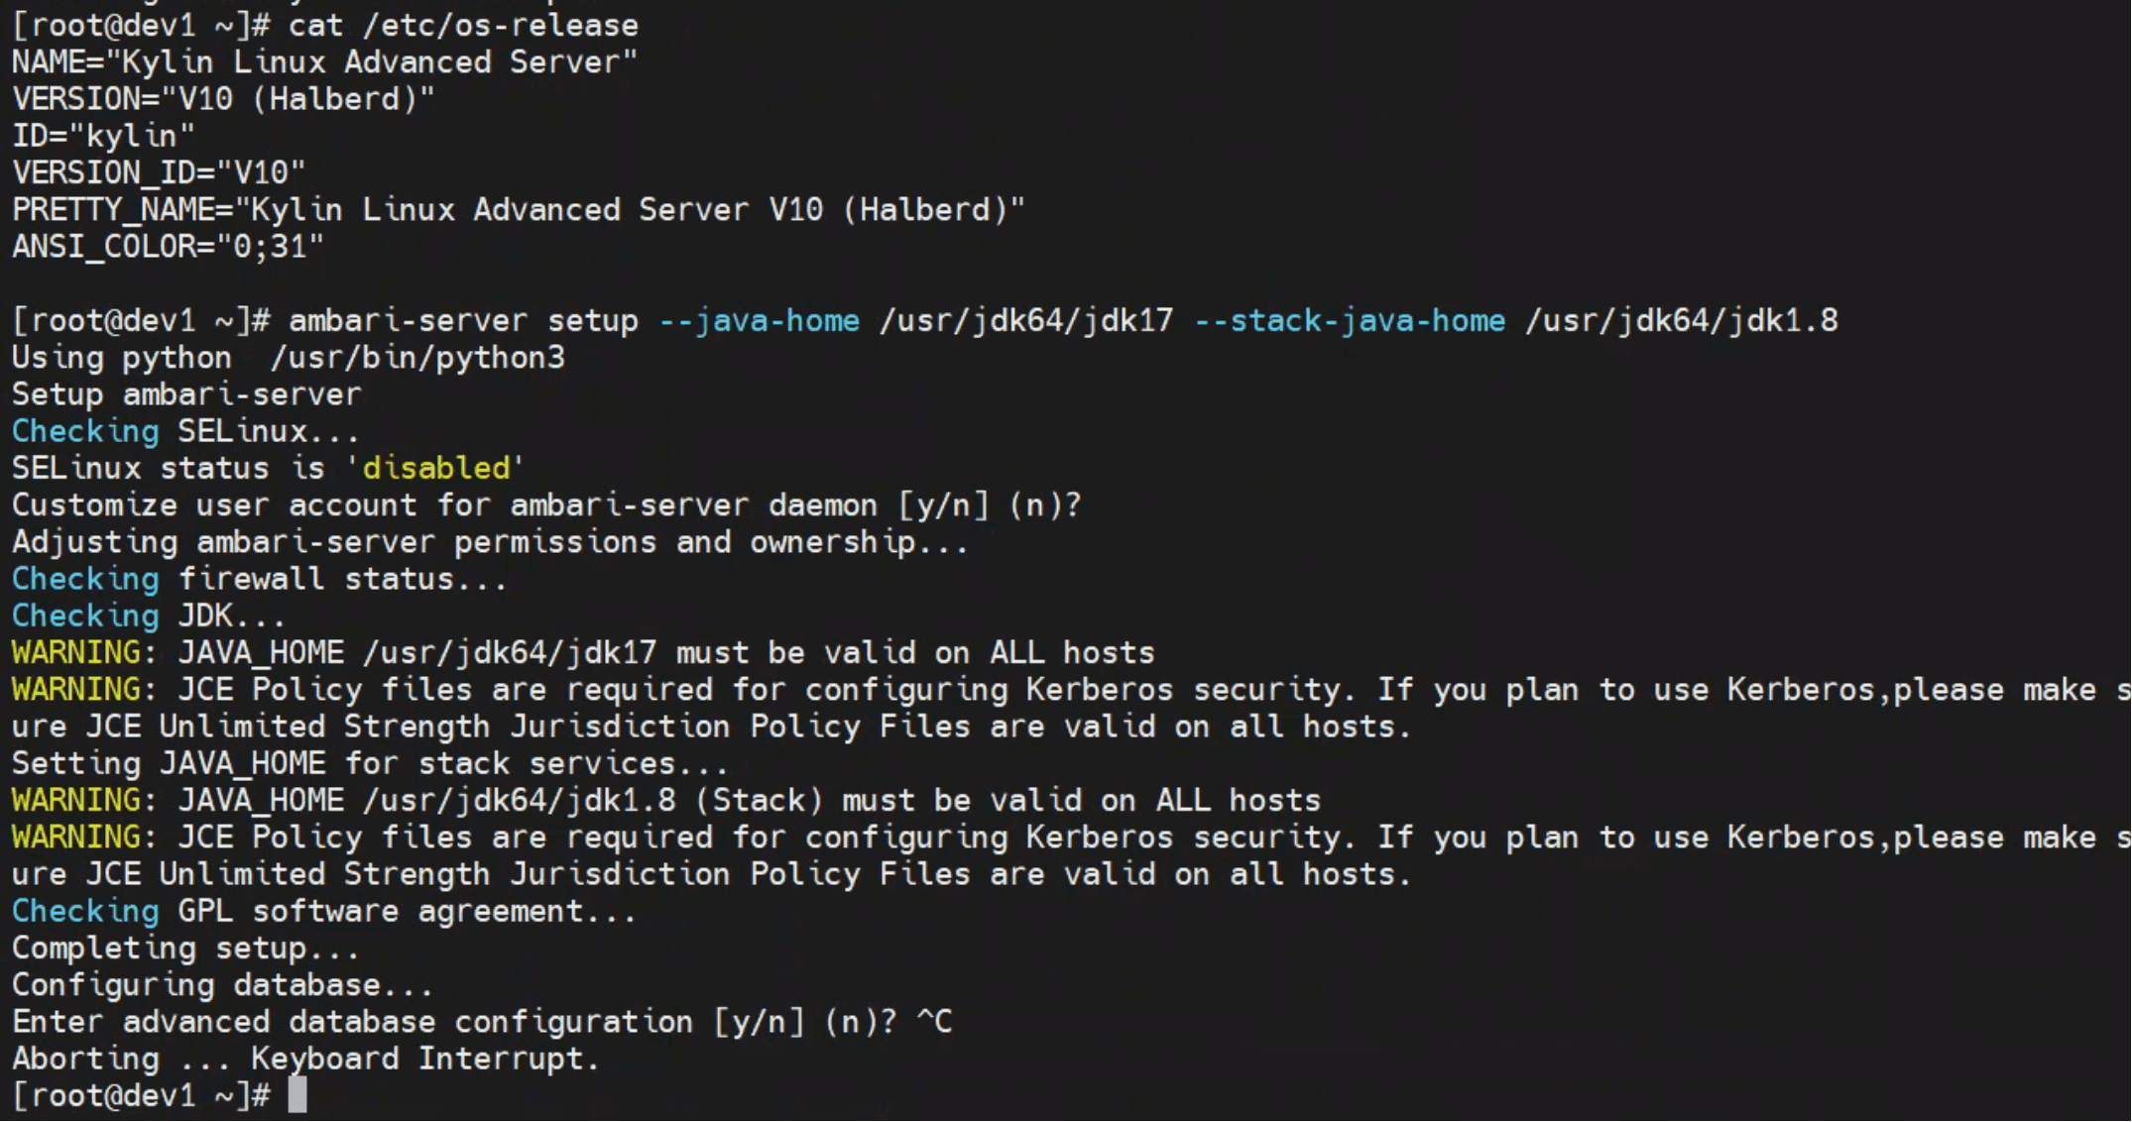Click the 'Checking JDK...' line
The width and height of the screenshot is (2132, 1122).
tap(149, 616)
